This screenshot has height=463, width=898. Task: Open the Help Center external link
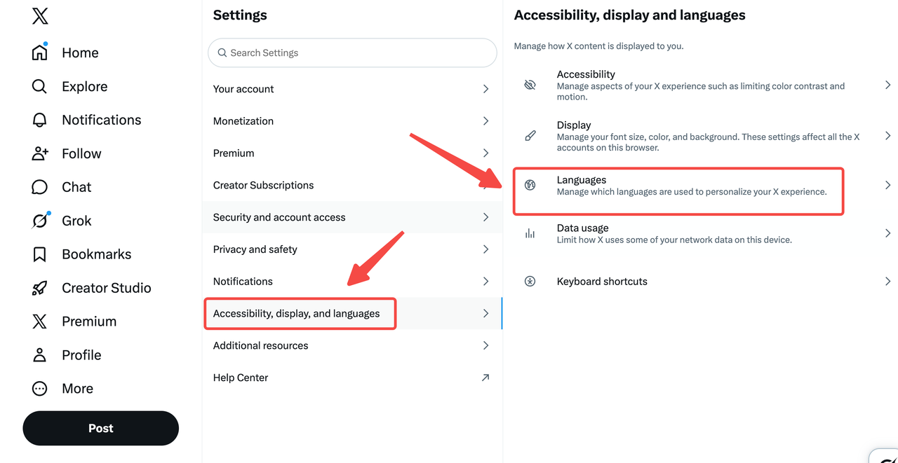485,378
